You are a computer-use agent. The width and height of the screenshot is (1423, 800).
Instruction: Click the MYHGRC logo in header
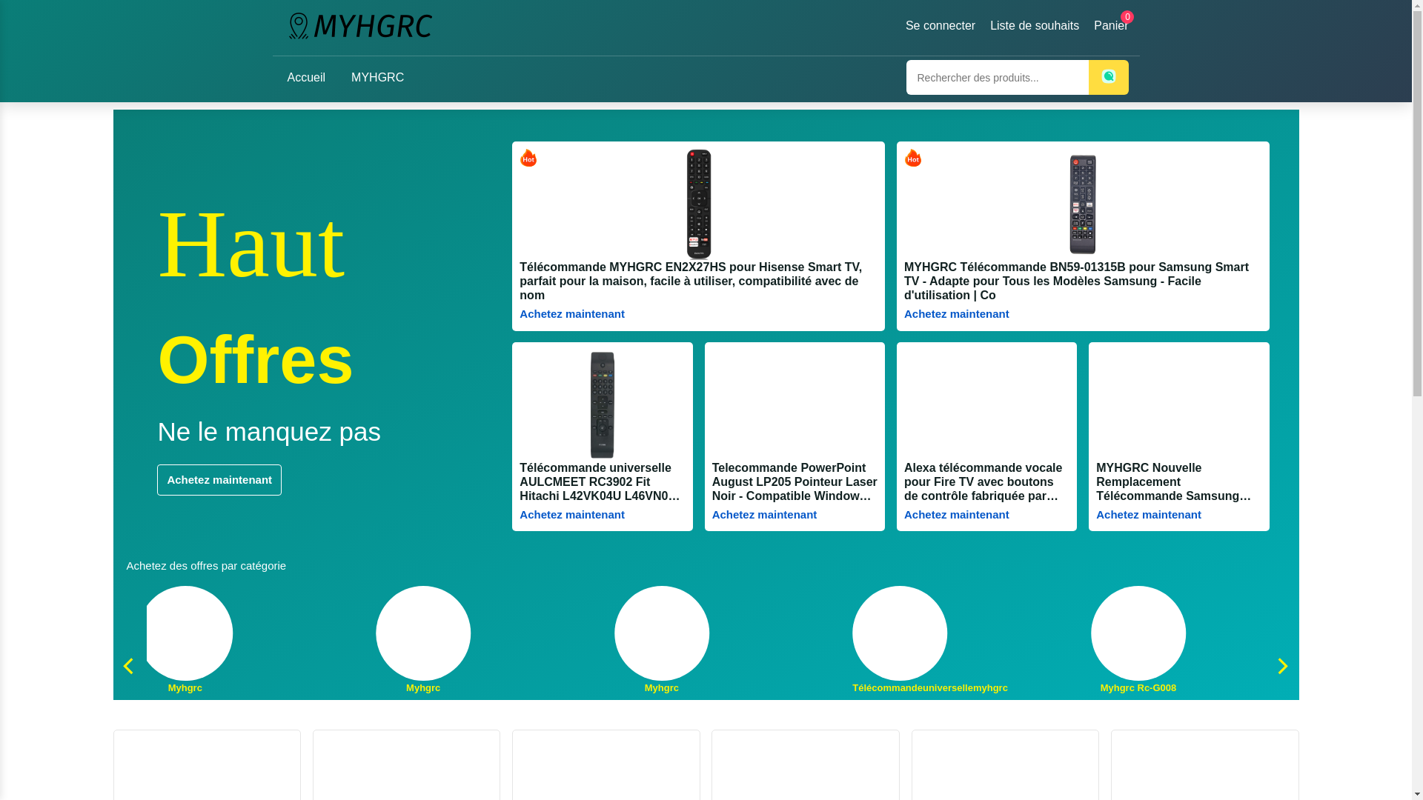tap(360, 26)
